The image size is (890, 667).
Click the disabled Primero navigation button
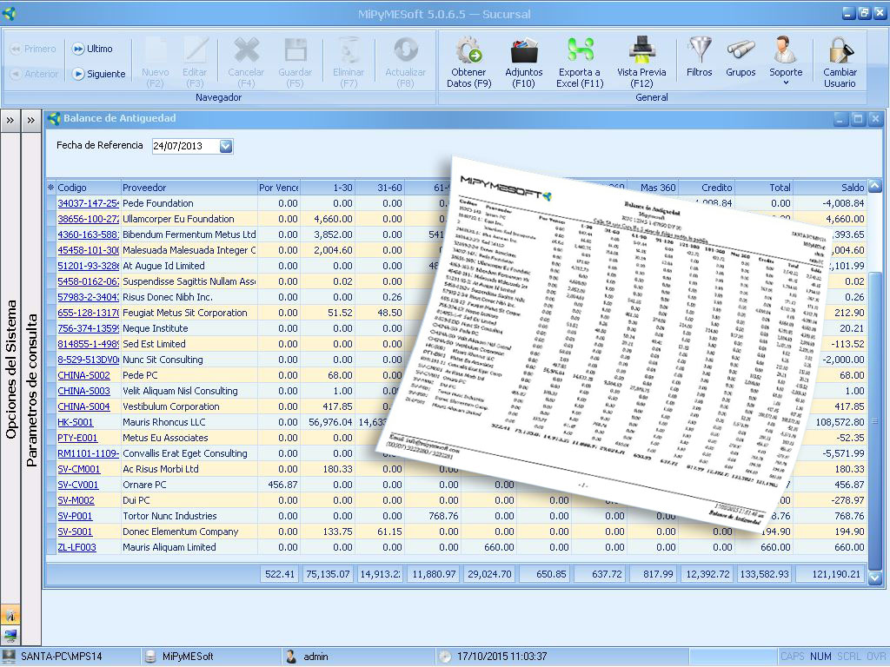click(x=33, y=49)
